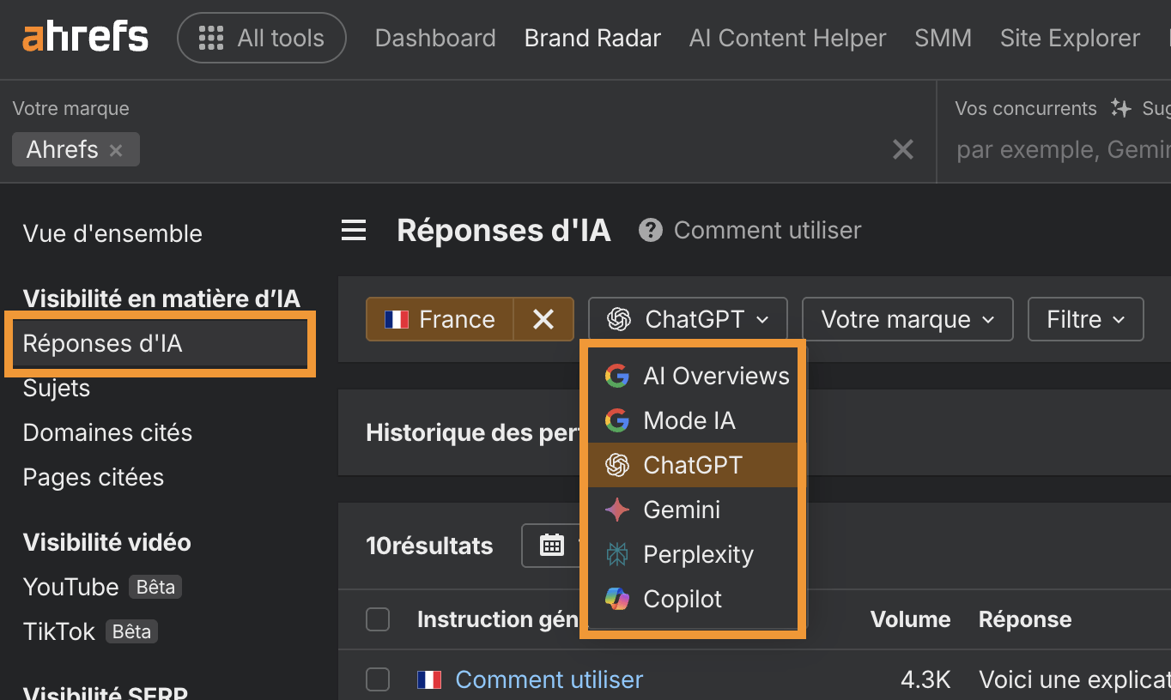This screenshot has height=700, width=1171.
Task: Choose Gemini in the AI platform dropdown
Action: pyautogui.click(x=681, y=509)
